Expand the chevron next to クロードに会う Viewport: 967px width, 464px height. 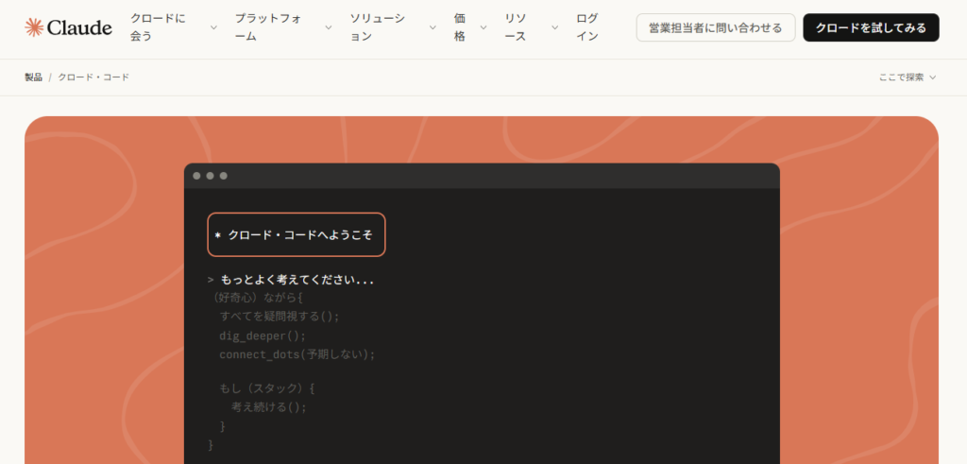pyautogui.click(x=213, y=27)
